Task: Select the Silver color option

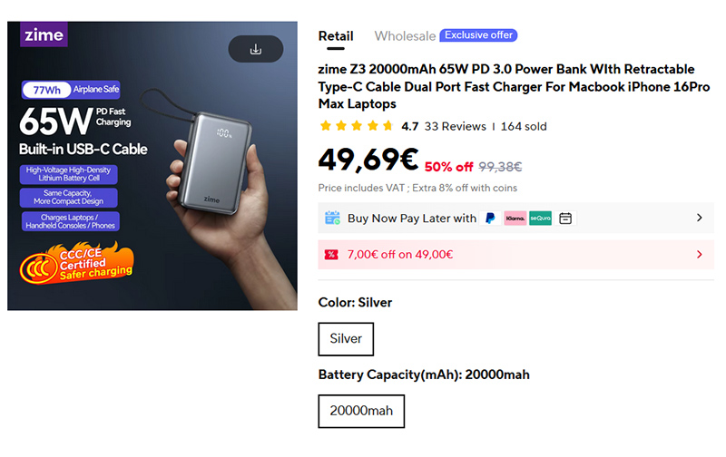Action: (x=346, y=339)
